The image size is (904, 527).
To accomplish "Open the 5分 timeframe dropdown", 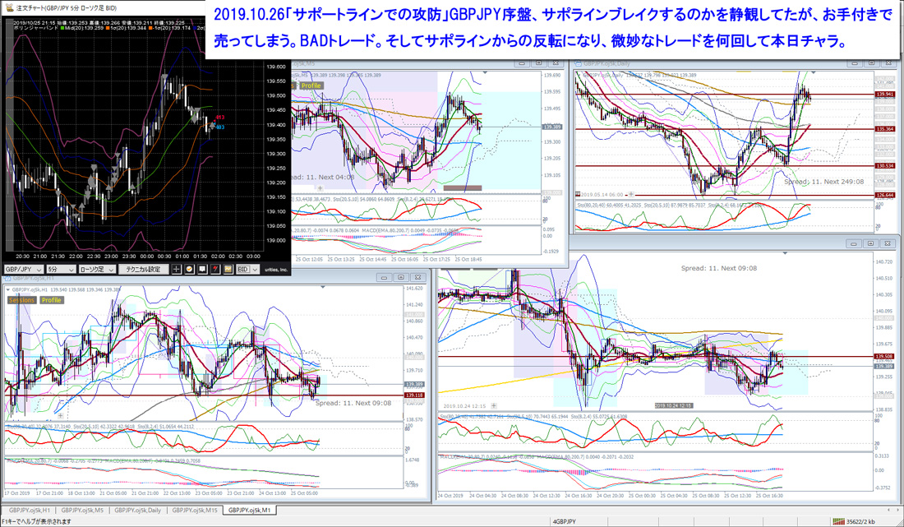I will point(61,270).
